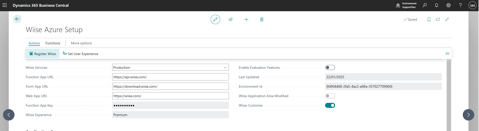This screenshot has height=131, width=479.
Task: Go to the next record
Action: point(469,115)
